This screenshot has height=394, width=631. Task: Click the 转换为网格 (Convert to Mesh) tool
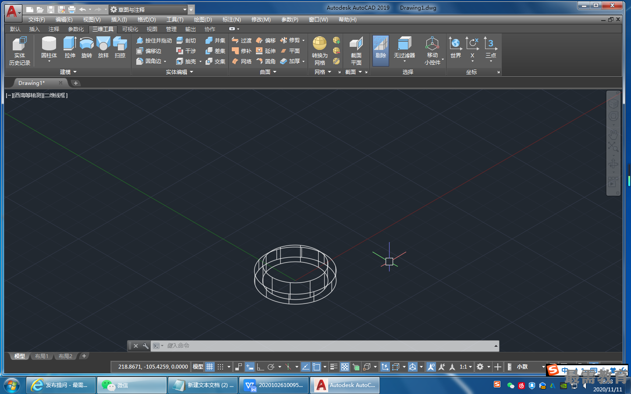[x=319, y=51]
